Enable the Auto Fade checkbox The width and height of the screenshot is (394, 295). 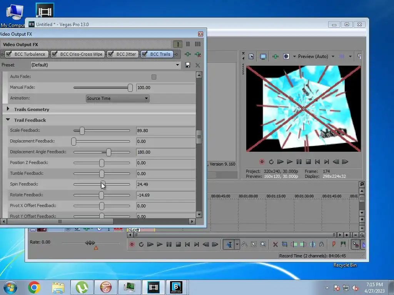click(154, 77)
